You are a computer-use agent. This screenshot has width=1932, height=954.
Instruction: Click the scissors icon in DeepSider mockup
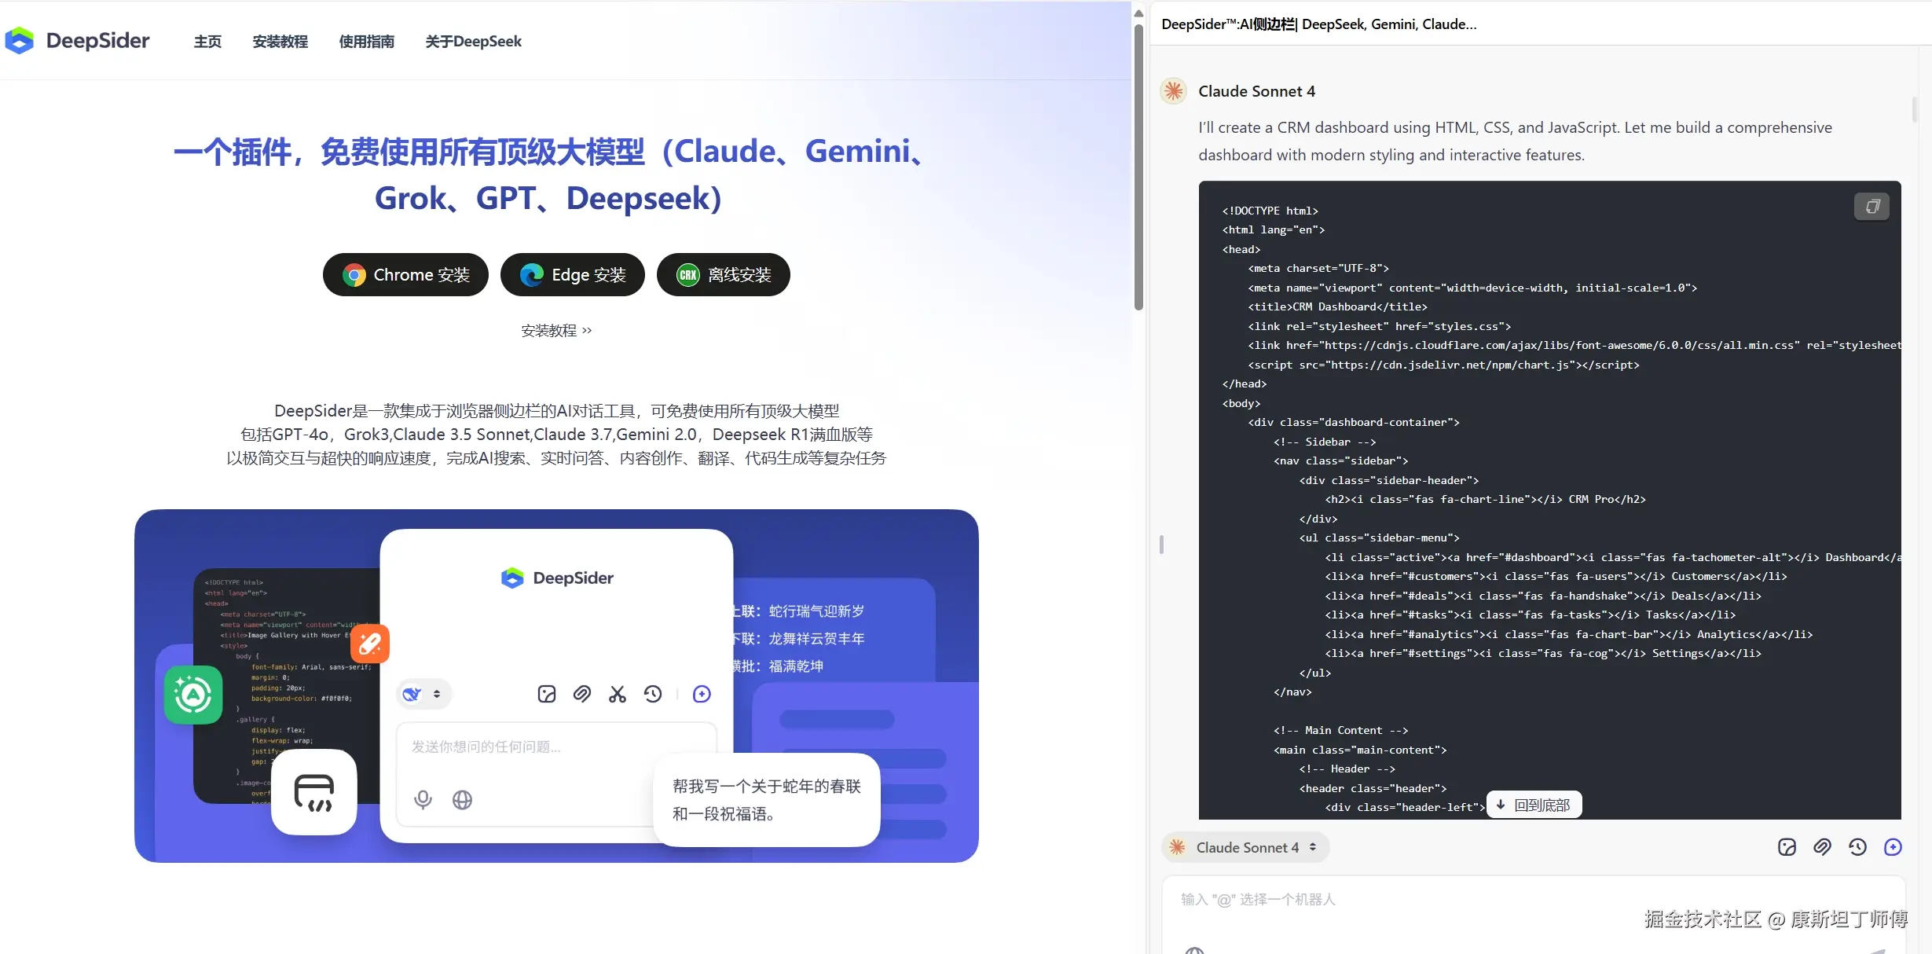point(618,694)
